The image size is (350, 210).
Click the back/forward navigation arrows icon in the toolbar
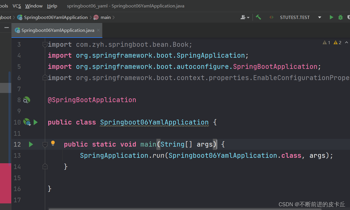pos(271,17)
